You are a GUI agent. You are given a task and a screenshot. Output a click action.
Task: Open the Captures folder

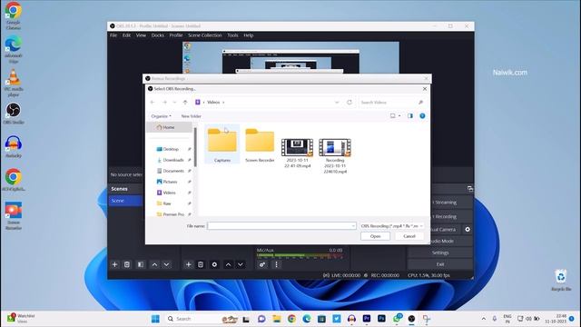tap(222, 144)
